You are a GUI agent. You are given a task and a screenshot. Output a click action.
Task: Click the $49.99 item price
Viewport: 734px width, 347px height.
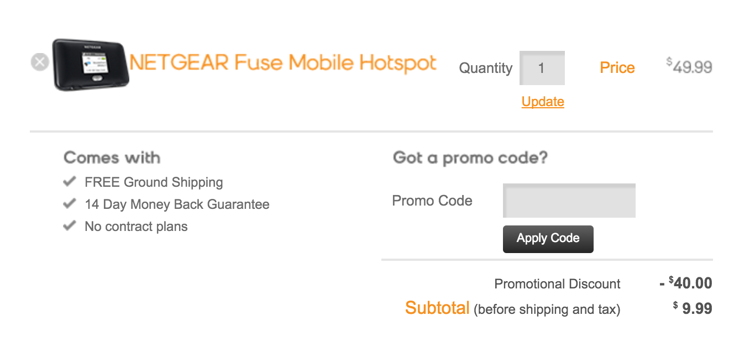689,67
